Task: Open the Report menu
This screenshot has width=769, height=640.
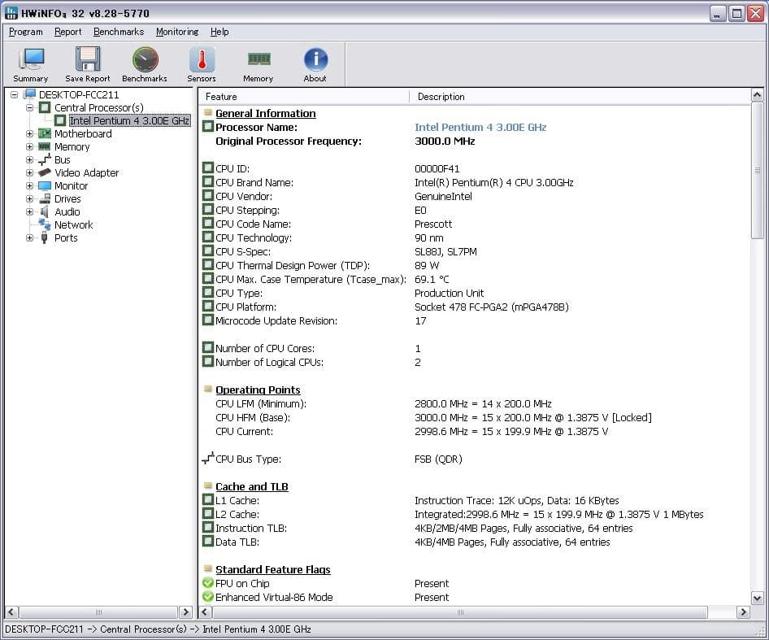Action: tap(67, 32)
